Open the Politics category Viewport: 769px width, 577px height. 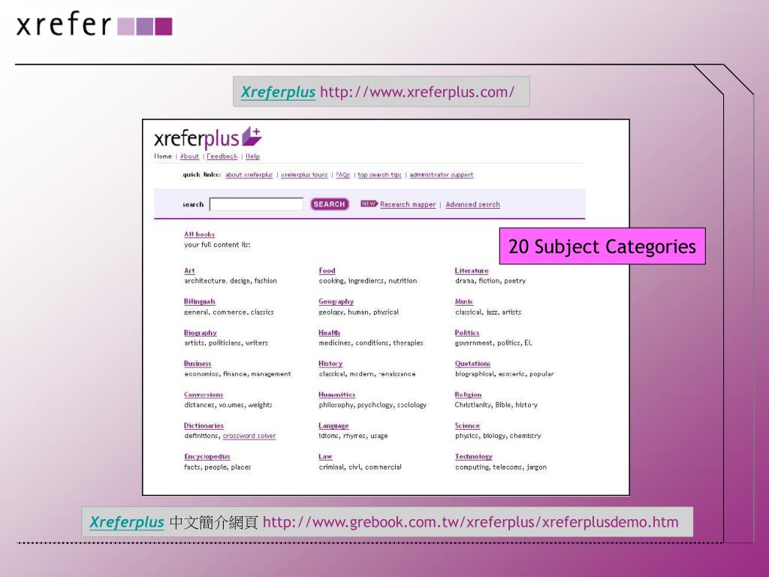tap(467, 333)
